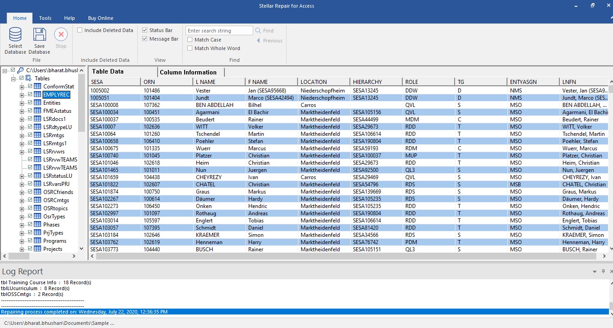Viewport: 613px width, 328px height.
Task: Expand the EMPLYREC tree node
Action: pyautogui.click(x=22, y=95)
